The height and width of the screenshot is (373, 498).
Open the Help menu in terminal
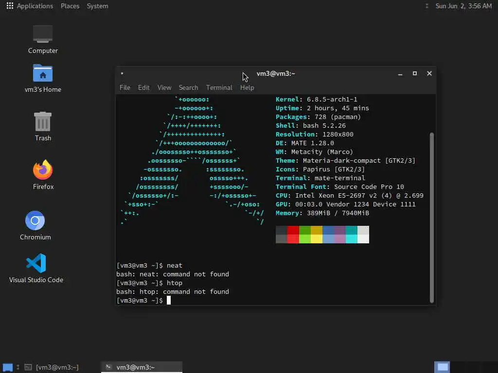(x=247, y=87)
